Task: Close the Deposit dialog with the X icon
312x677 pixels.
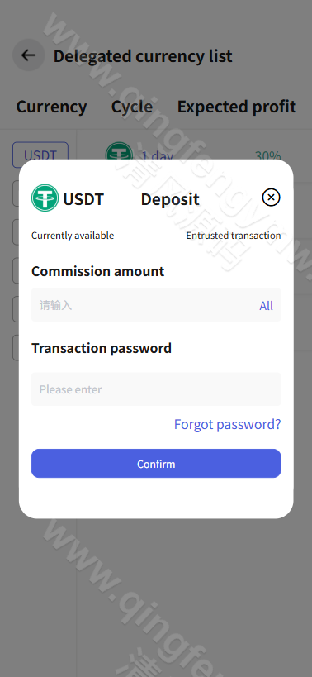Action: coord(271,198)
